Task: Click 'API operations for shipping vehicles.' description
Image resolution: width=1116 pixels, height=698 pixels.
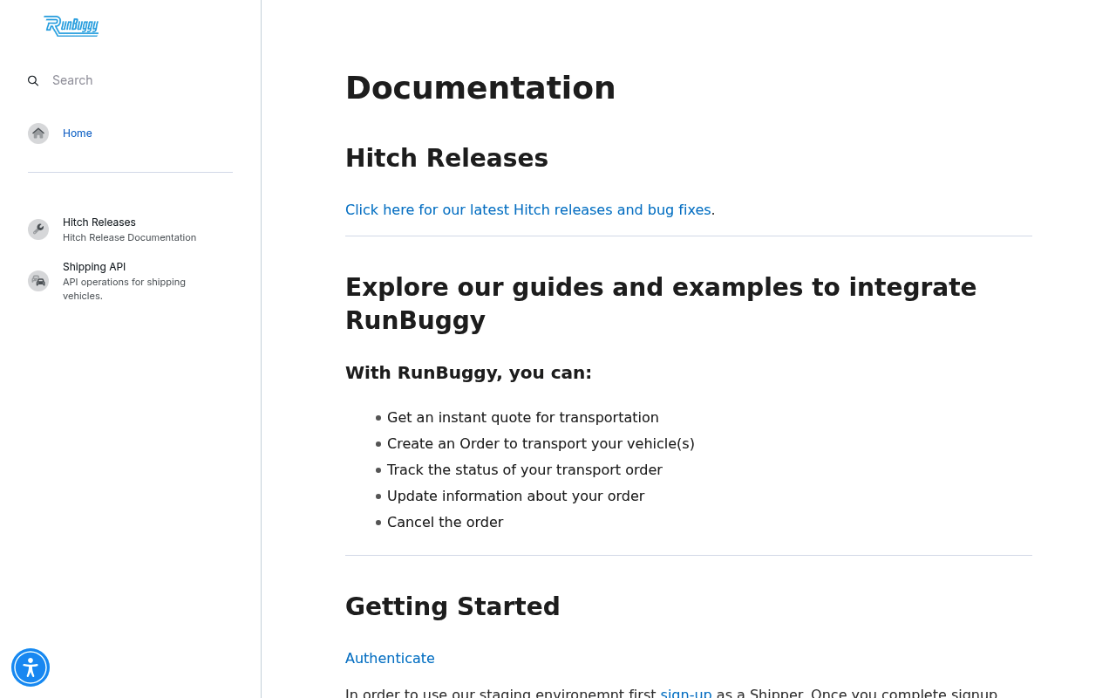Action: click(124, 289)
